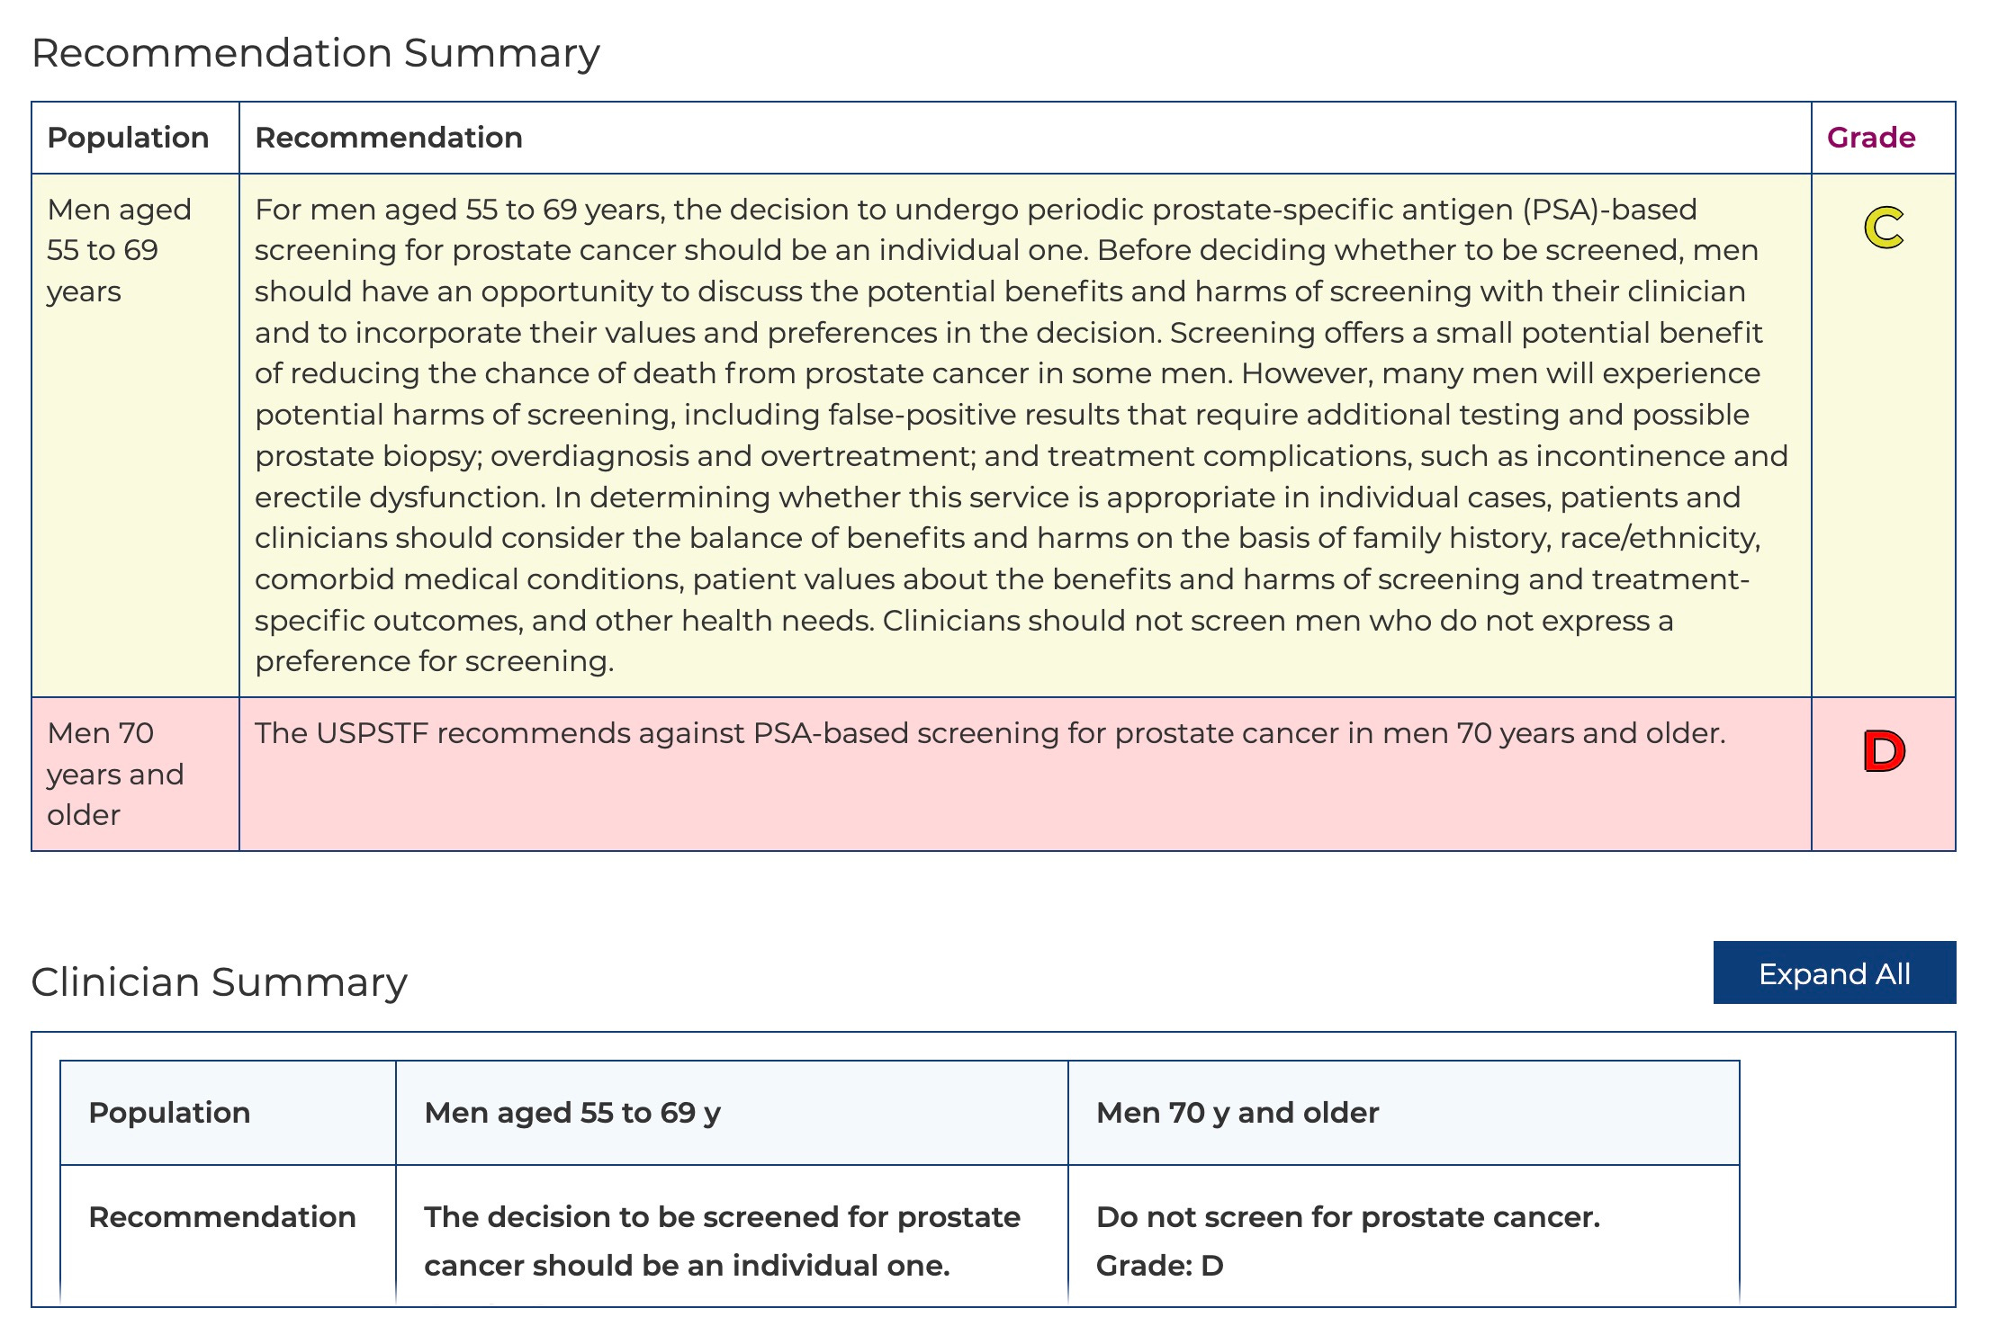Click the USPSTF recommends against PSA-based screening sentence
Screen dimensions: 1989x1335
(x=989, y=733)
